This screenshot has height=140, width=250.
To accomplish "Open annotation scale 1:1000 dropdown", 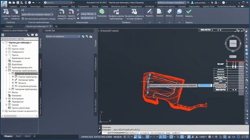I will click(203, 136).
